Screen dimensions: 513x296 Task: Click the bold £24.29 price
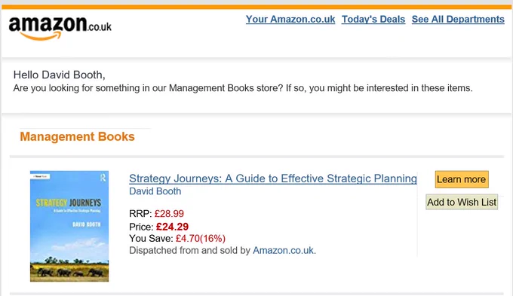tap(172, 227)
